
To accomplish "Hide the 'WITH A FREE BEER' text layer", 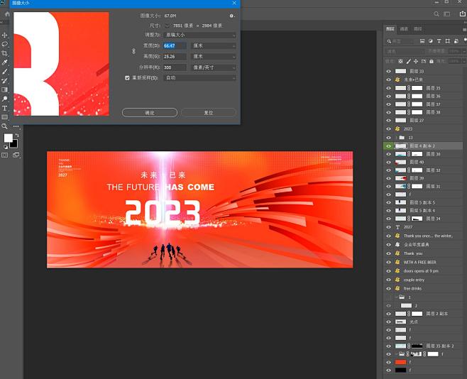I will [x=388, y=262].
